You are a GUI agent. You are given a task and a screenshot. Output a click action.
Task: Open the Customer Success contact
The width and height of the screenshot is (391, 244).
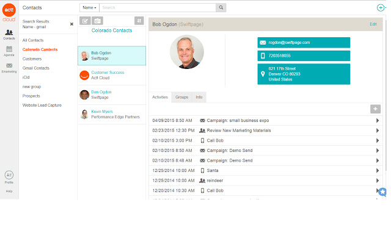112,75
